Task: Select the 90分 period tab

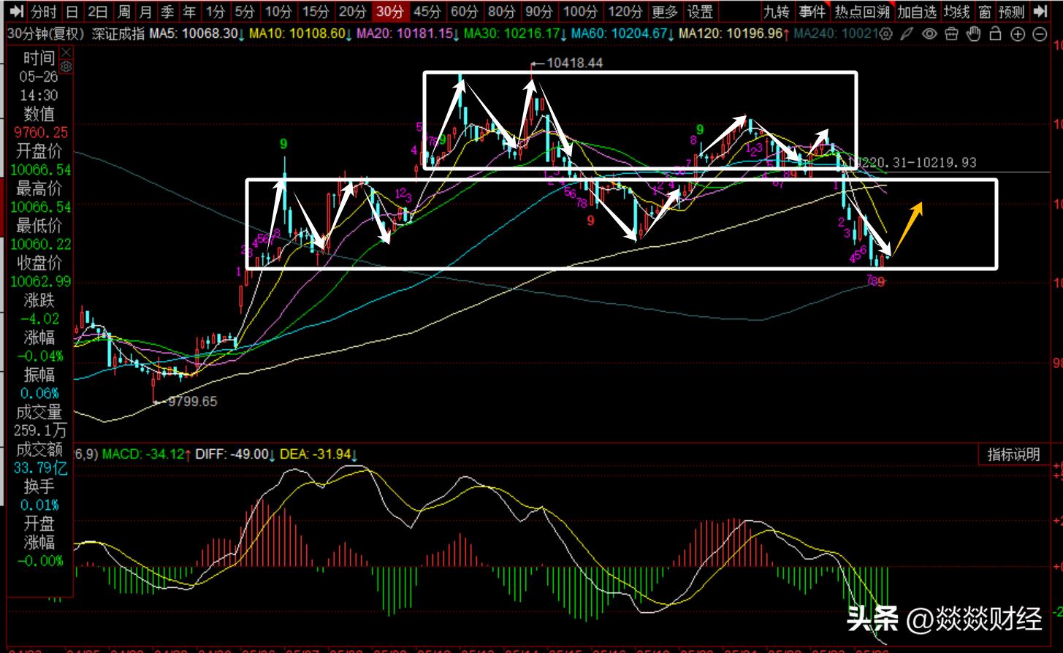Action: click(x=539, y=12)
